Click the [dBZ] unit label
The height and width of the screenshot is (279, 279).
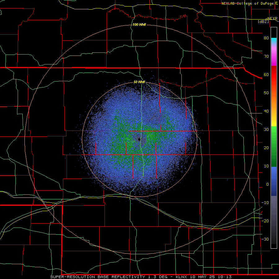pos(263,22)
